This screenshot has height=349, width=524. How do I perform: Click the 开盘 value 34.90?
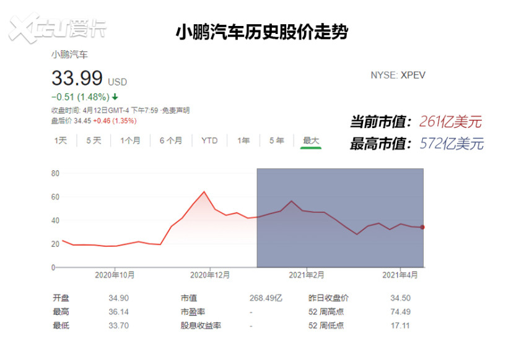[x=119, y=298]
